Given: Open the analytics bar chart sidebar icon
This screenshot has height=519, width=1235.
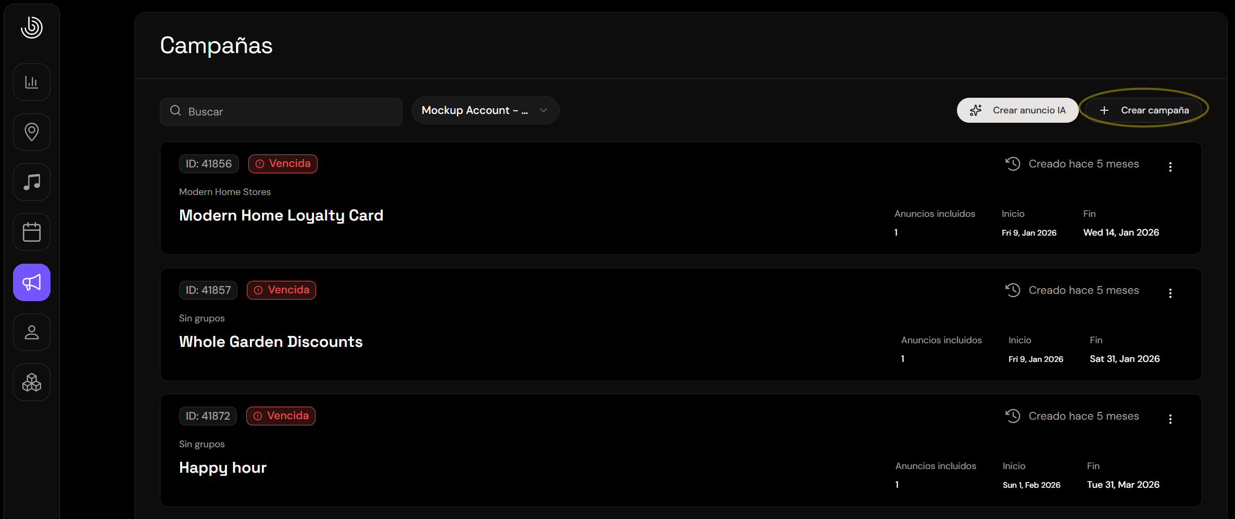Looking at the screenshot, I should click(x=32, y=82).
